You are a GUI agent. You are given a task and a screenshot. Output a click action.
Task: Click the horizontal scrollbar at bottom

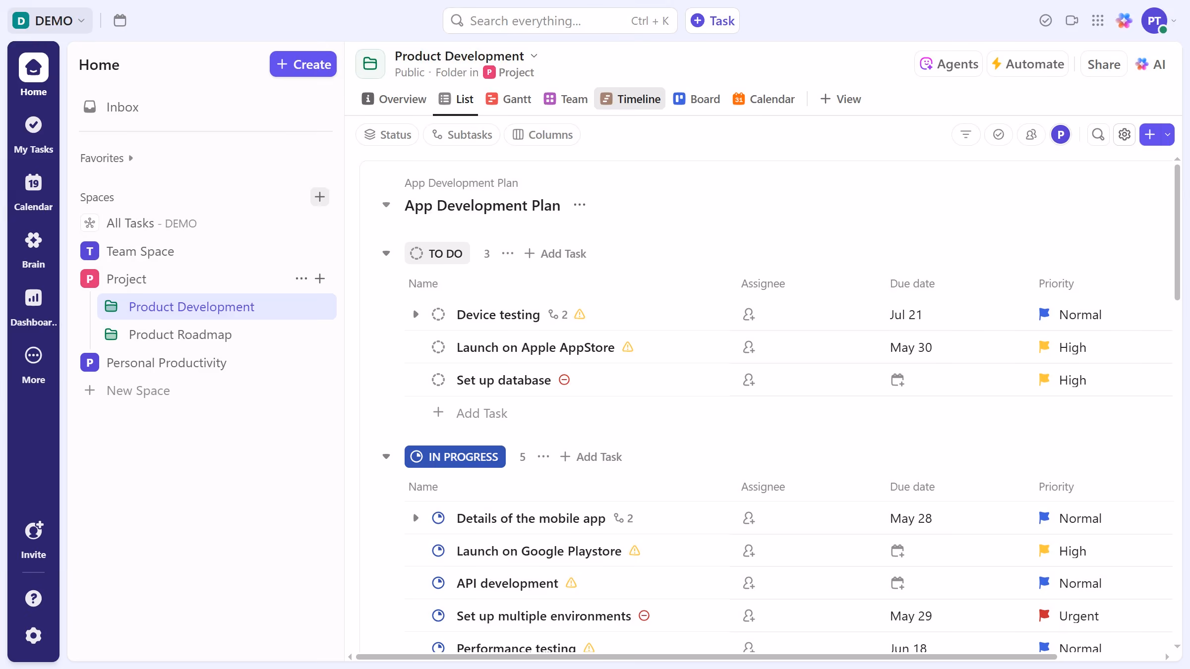(x=706, y=657)
